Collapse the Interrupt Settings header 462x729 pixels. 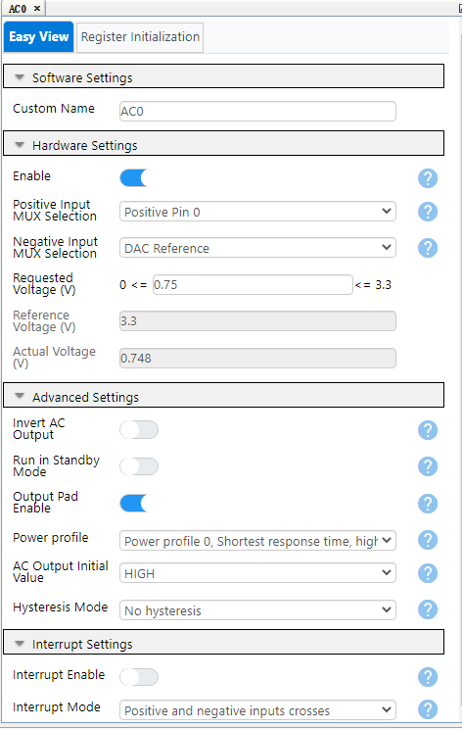pos(224,642)
